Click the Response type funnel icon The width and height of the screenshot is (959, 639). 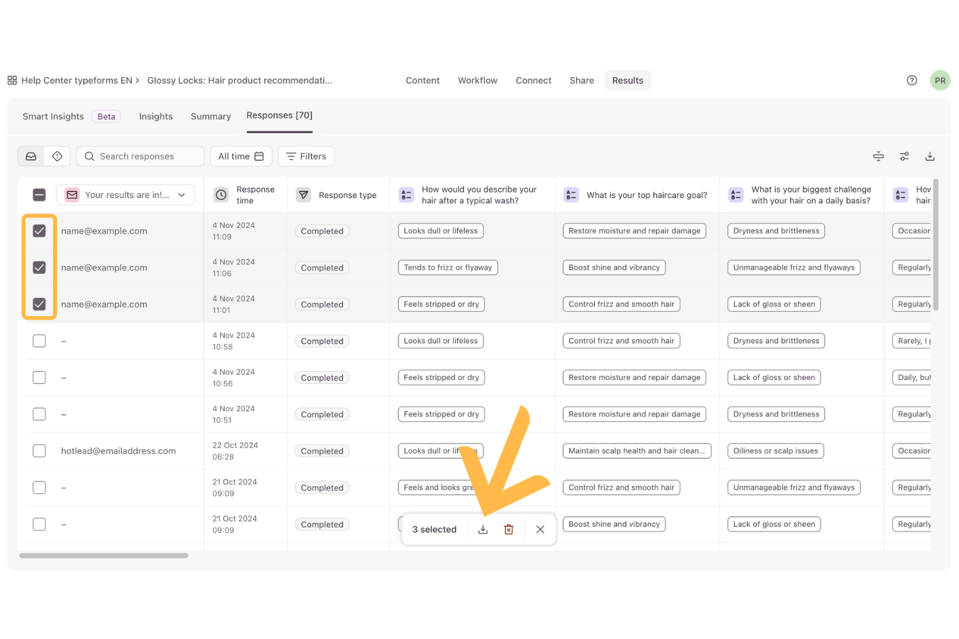303,195
